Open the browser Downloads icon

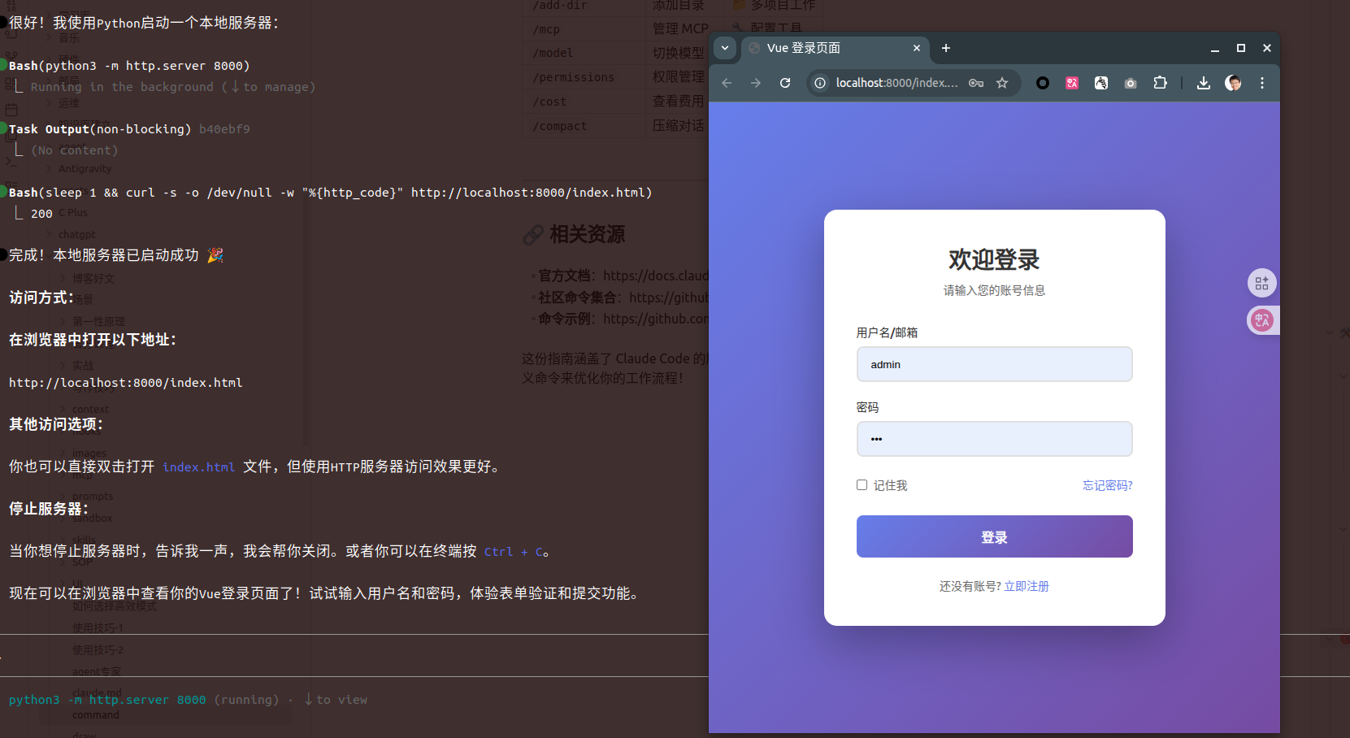point(1204,82)
